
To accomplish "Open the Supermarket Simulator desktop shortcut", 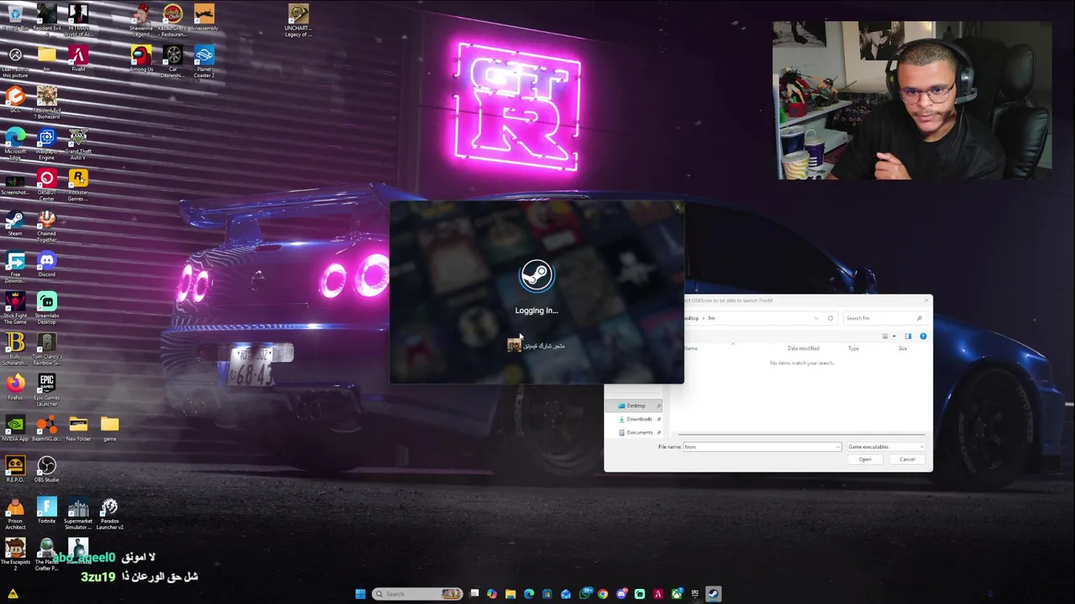I will point(78,513).
